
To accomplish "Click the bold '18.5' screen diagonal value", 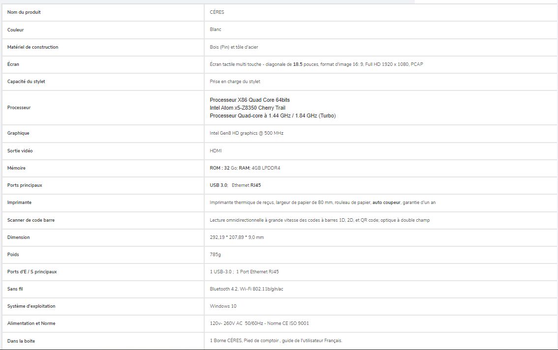I will pyautogui.click(x=298, y=64).
